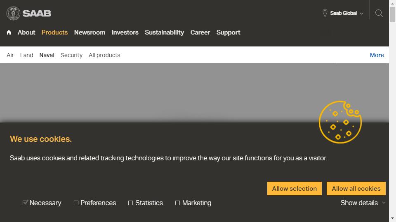Click the location pin icon
This screenshot has height=222, width=396.
325,13
